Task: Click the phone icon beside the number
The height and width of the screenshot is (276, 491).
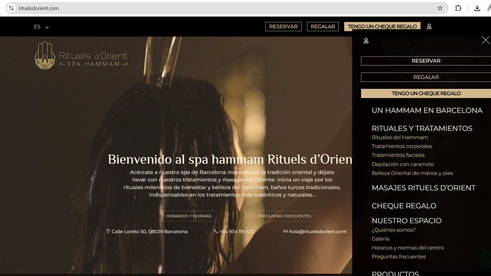Action: coord(216,231)
